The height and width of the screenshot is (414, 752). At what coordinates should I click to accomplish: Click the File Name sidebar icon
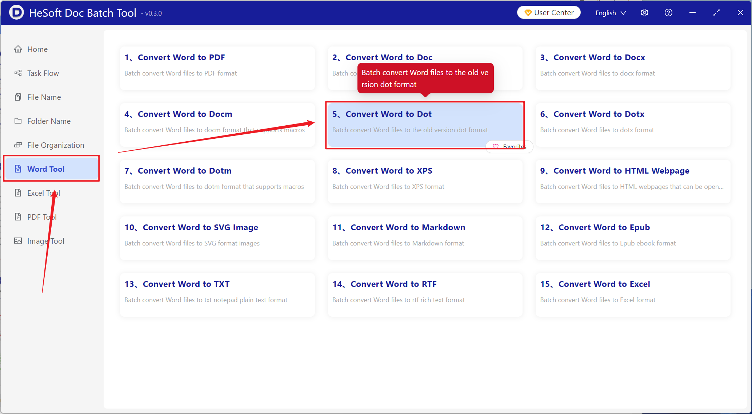point(18,97)
